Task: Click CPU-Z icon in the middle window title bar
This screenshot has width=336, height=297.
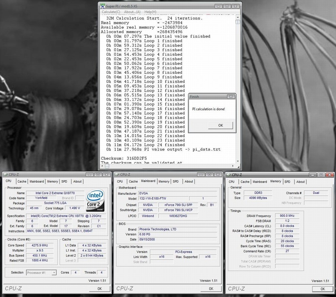Action: [117, 174]
